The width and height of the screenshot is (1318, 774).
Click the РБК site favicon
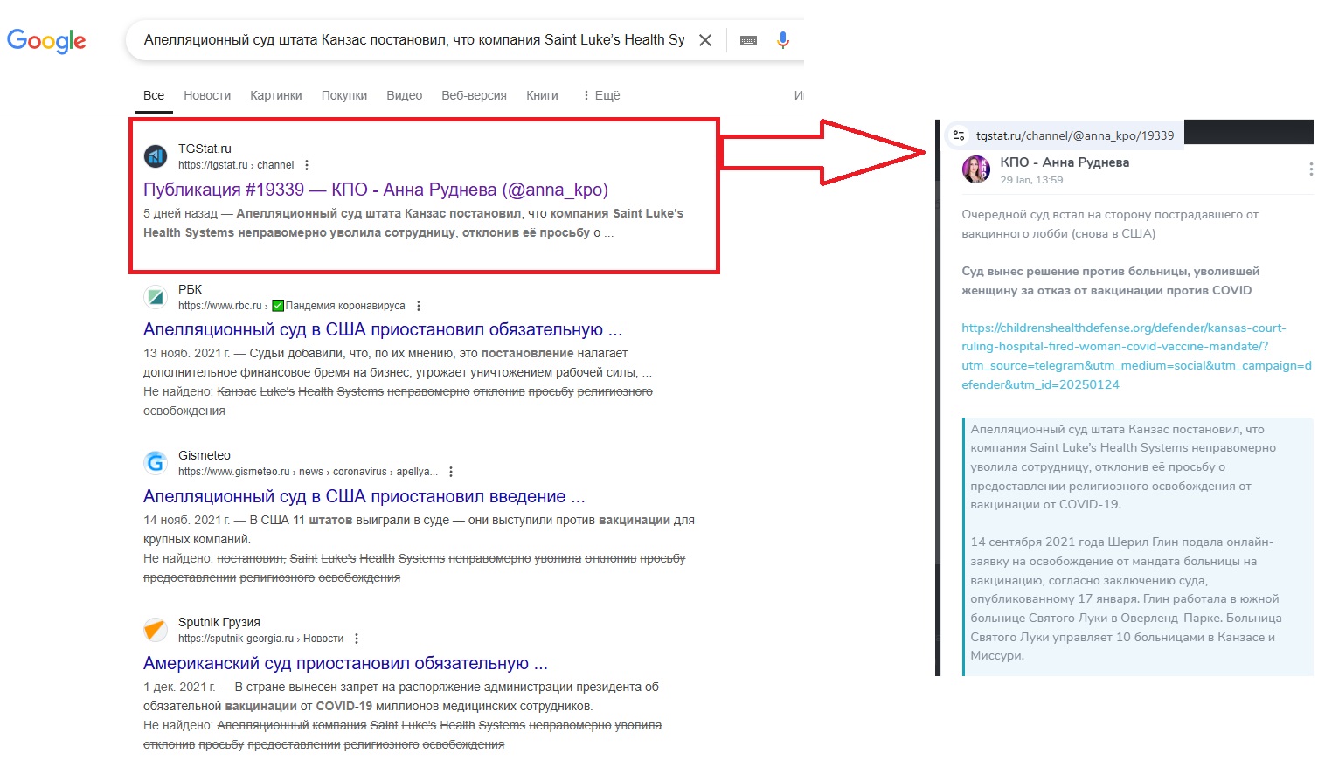coord(156,297)
